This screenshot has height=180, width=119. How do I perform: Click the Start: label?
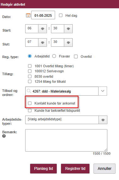[x=7, y=30]
